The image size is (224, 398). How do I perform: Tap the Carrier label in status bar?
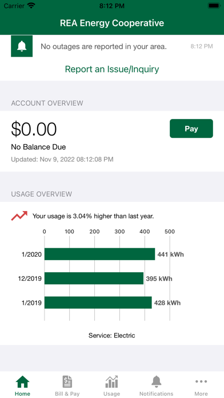pos(14,6)
